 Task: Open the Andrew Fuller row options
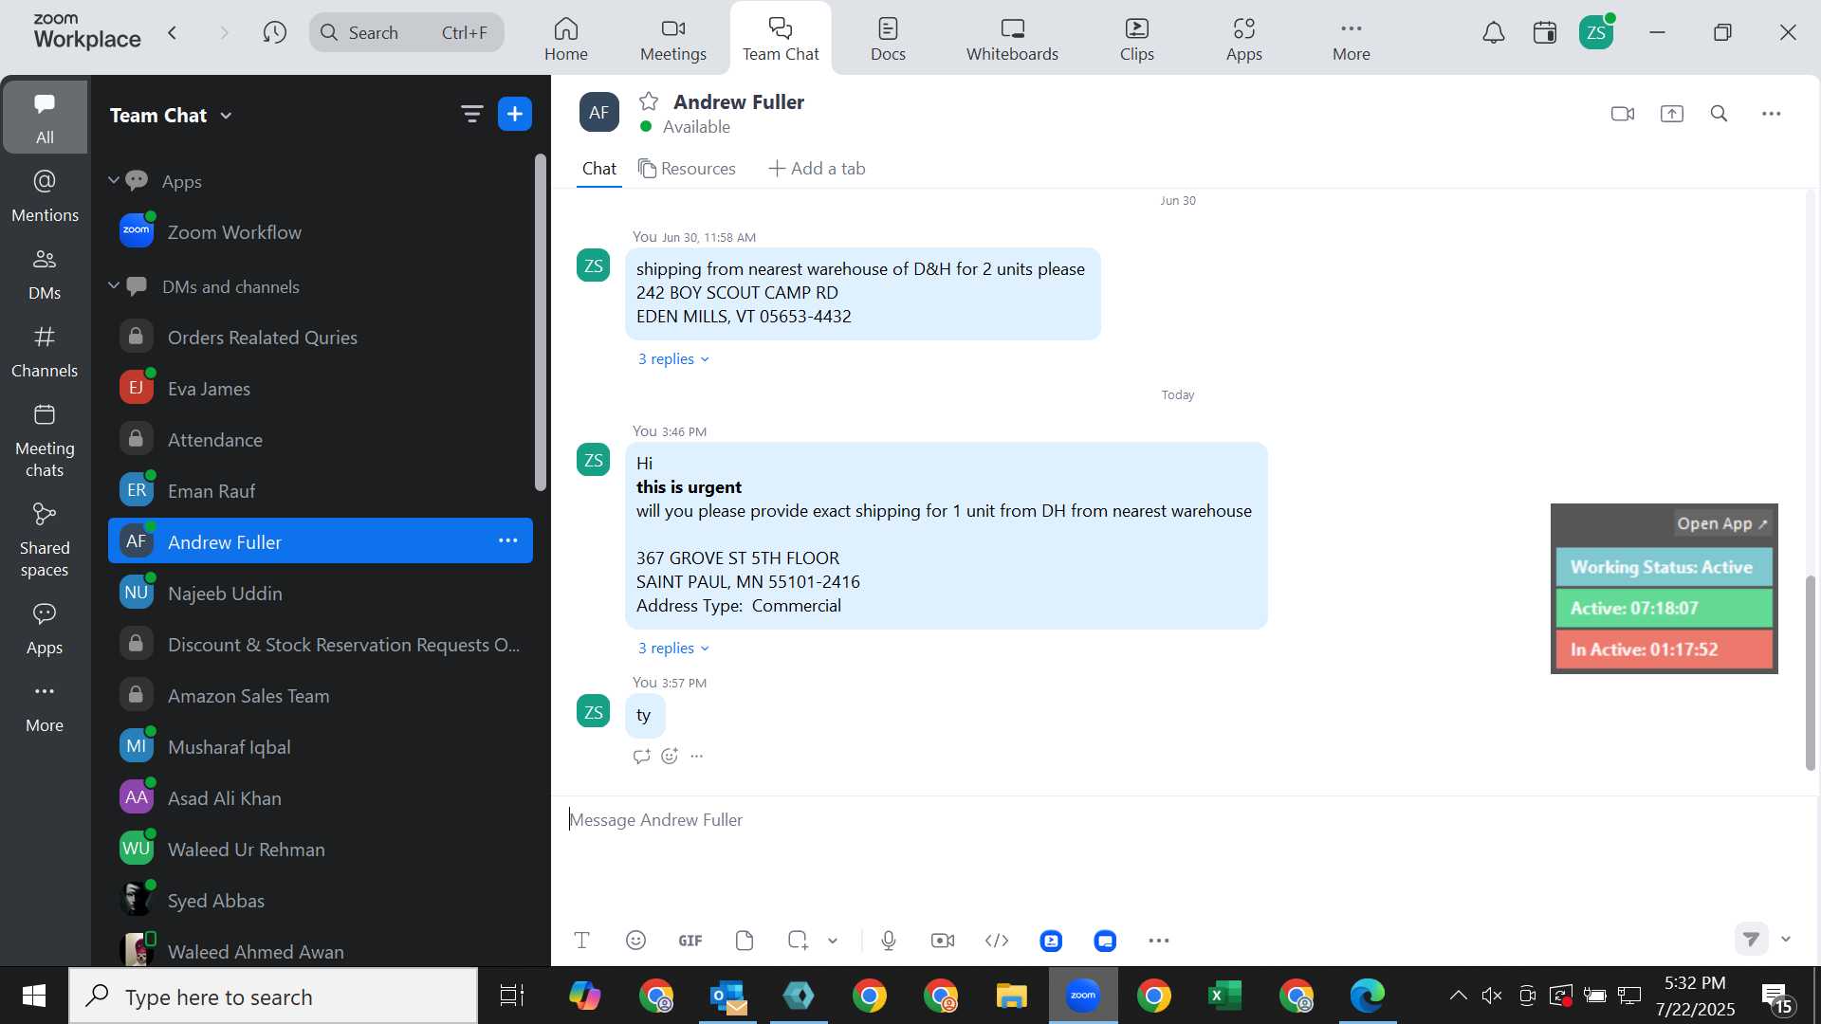click(x=508, y=541)
